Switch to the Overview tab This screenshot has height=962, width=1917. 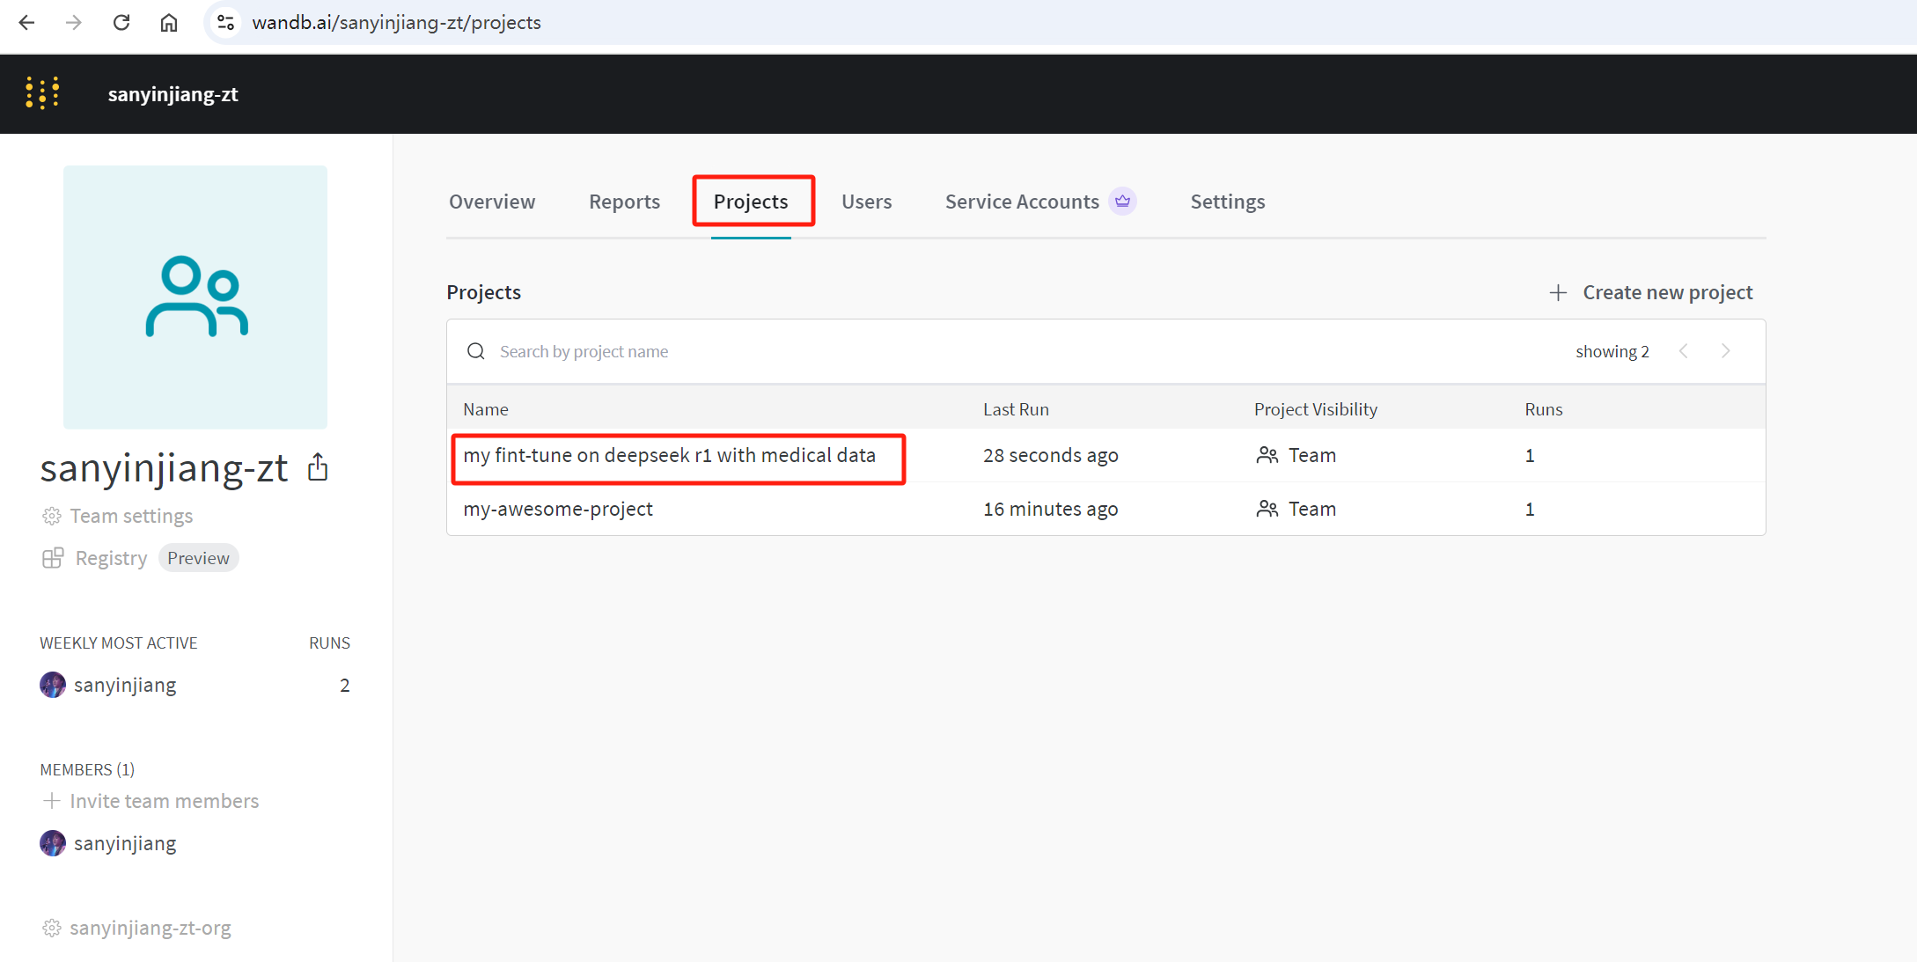tap(492, 202)
